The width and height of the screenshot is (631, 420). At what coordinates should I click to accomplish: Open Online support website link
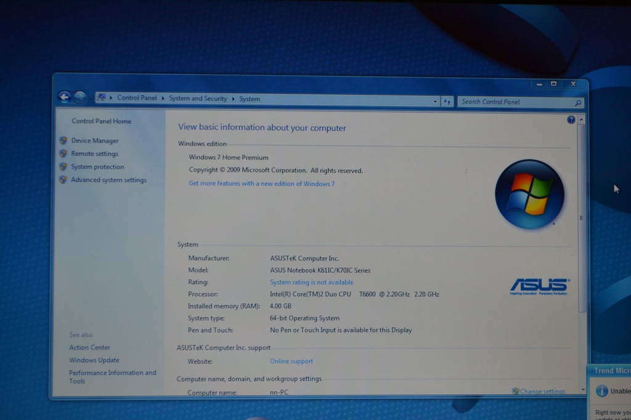[x=291, y=361]
